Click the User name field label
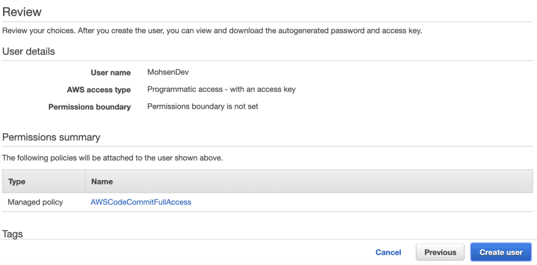Image resolution: width=537 pixels, height=265 pixels. 110,73
